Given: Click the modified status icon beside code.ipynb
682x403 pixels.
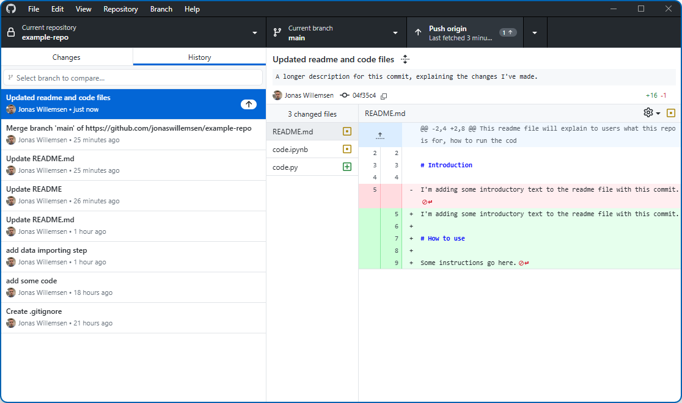Looking at the screenshot, I should click(347, 149).
